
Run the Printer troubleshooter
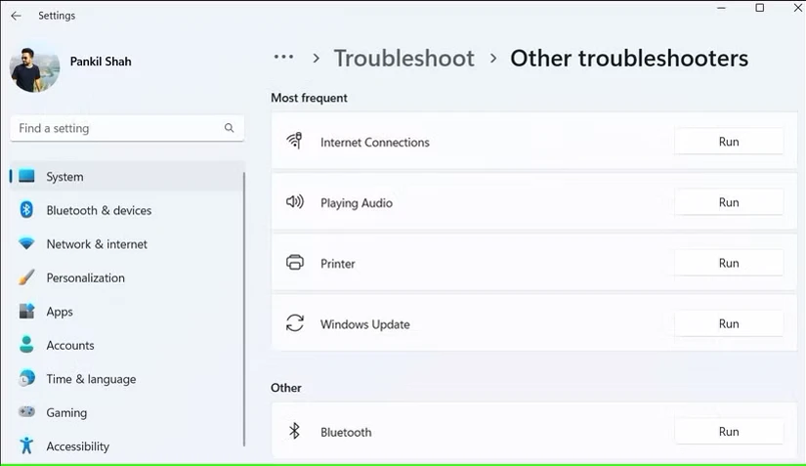(729, 263)
